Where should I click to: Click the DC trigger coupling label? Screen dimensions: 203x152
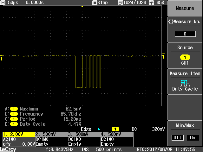pyautogui.click(x=134, y=129)
